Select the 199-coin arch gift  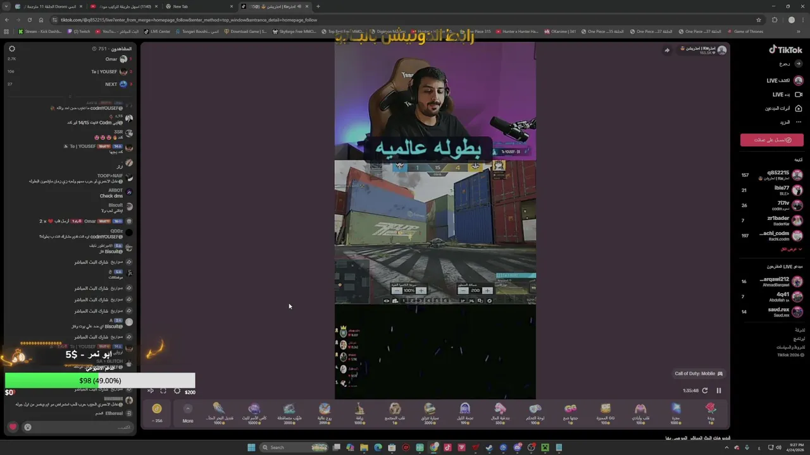(x=465, y=413)
